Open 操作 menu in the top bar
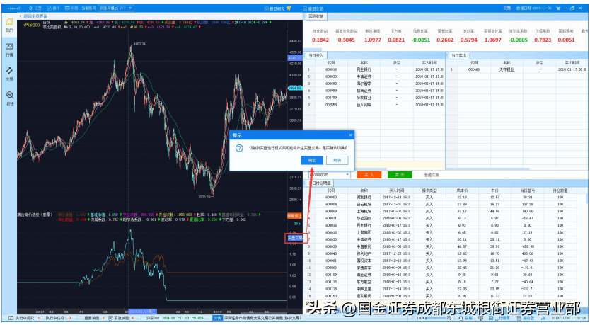This screenshot has width=590, height=325. pyautogui.click(x=54, y=8)
